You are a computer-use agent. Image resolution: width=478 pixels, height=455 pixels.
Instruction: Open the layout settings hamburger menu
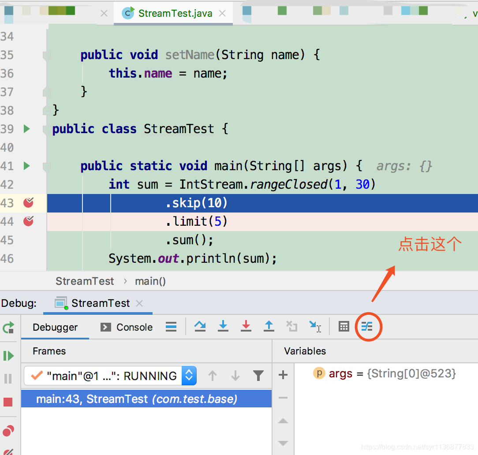click(x=171, y=327)
